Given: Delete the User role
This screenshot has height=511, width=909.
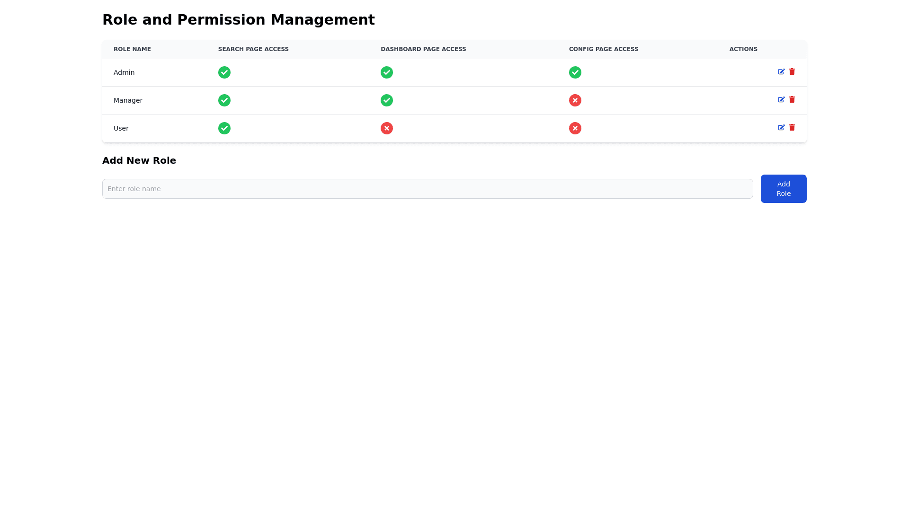Looking at the screenshot, I should click(792, 127).
